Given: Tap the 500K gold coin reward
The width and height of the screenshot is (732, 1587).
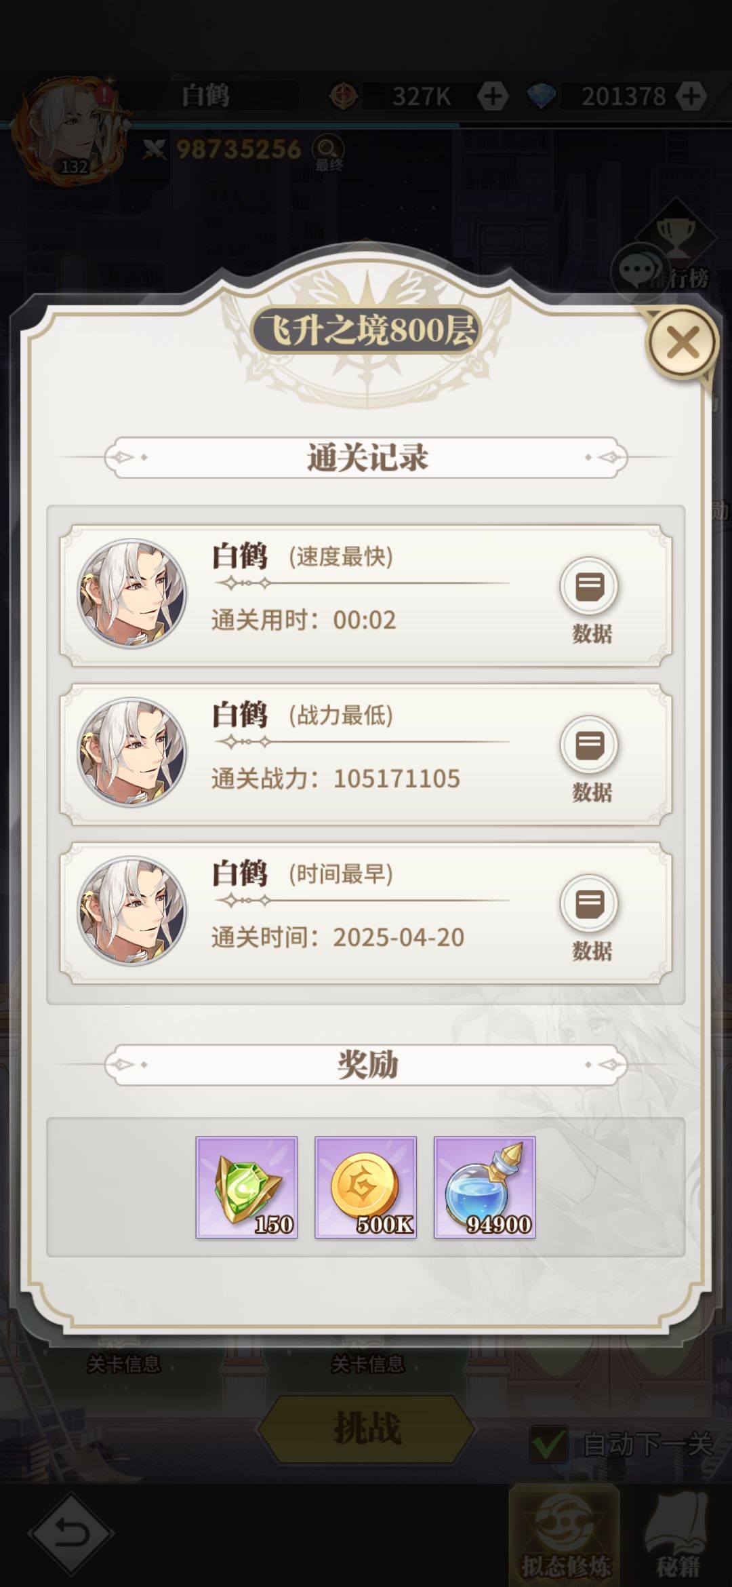Looking at the screenshot, I should point(365,1188).
